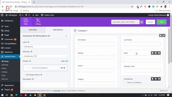Click the green SAVE button
Screen dimensions: 172x97
[x=162, y=22]
